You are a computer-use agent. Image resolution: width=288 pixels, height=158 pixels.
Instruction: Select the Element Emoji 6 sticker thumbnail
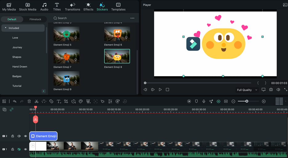click(x=117, y=34)
